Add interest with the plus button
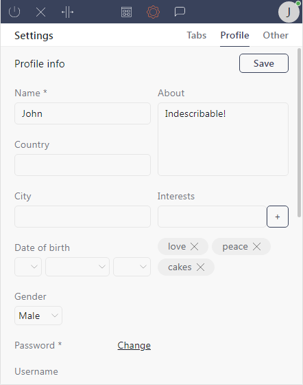The width and height of the screenshot is (303, 385). [x=278, y=217]
